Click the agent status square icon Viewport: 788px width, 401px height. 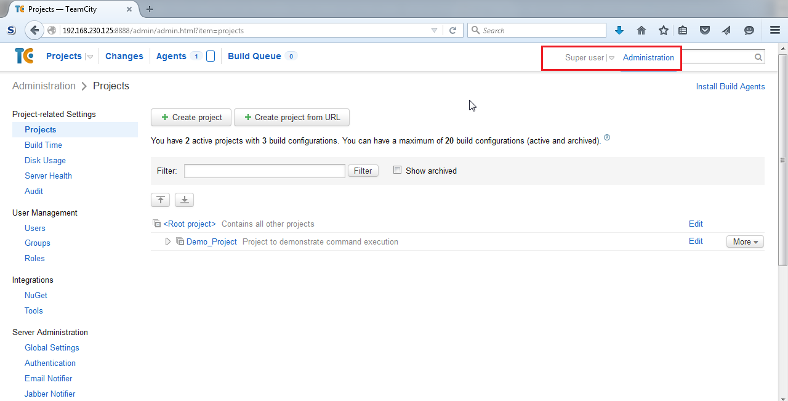[x=211, y=56]
